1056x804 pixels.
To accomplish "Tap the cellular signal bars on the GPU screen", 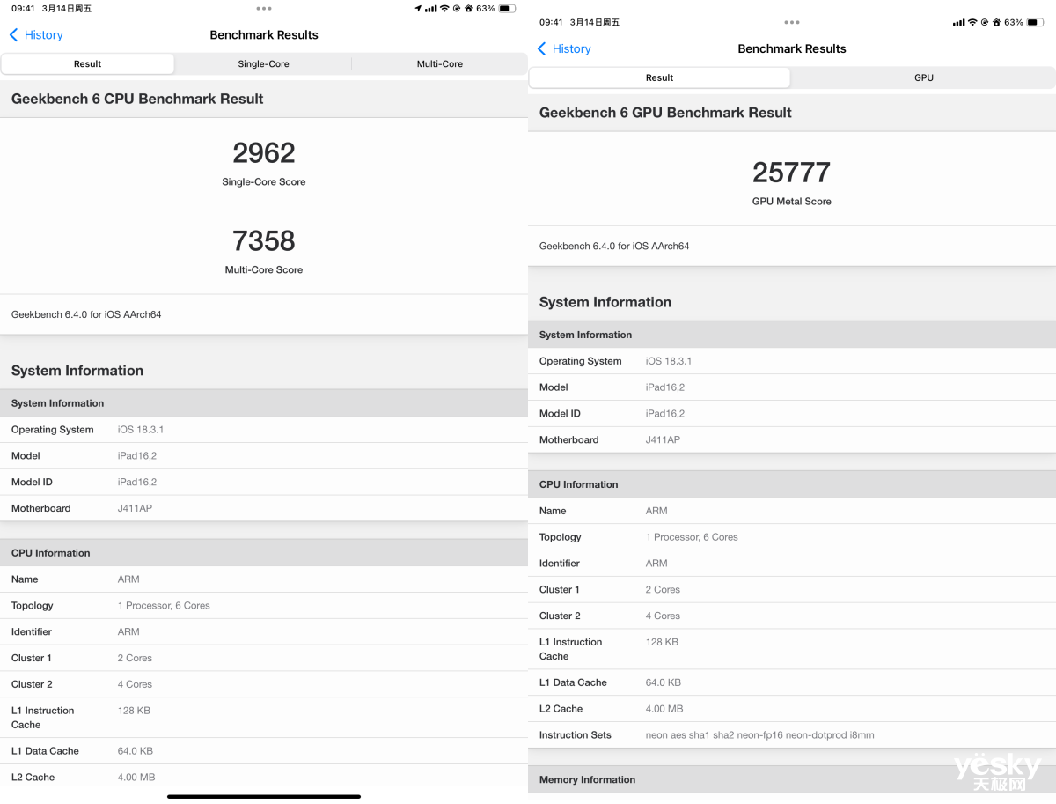I will pos(958,22).
